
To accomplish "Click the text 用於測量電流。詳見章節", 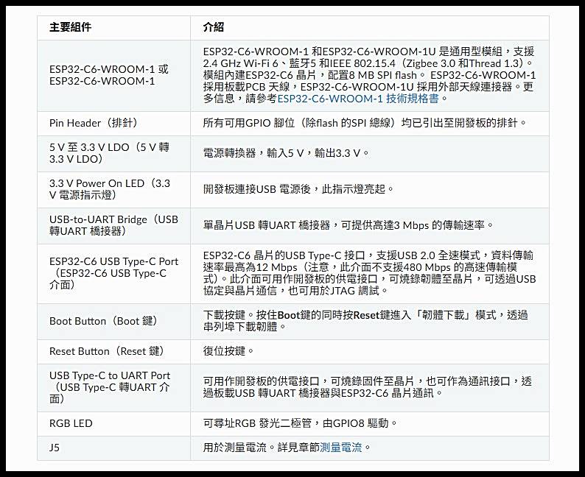I will [261, 448].
